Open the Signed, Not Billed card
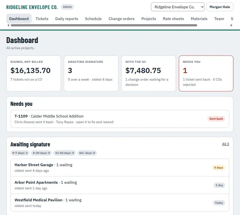240x215 pixels. (34, 73)
